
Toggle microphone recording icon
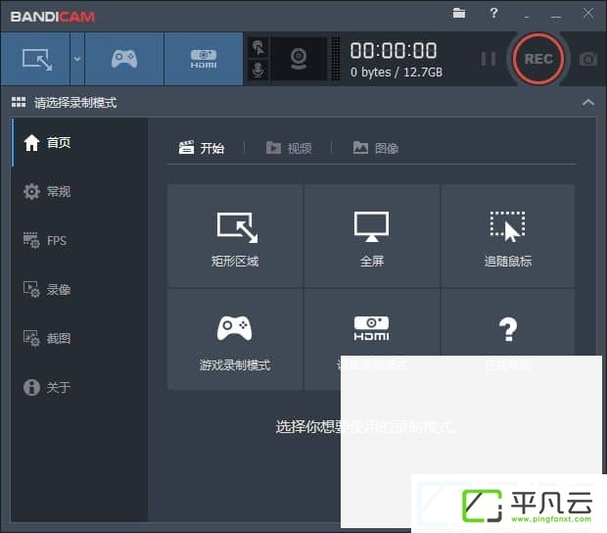(258, 71)
